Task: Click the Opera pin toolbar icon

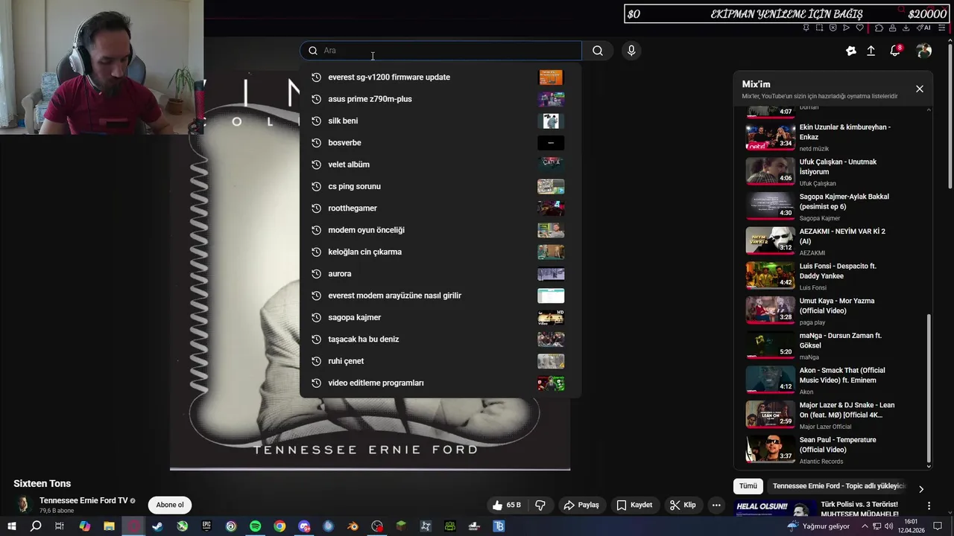Action: (806, 28)
